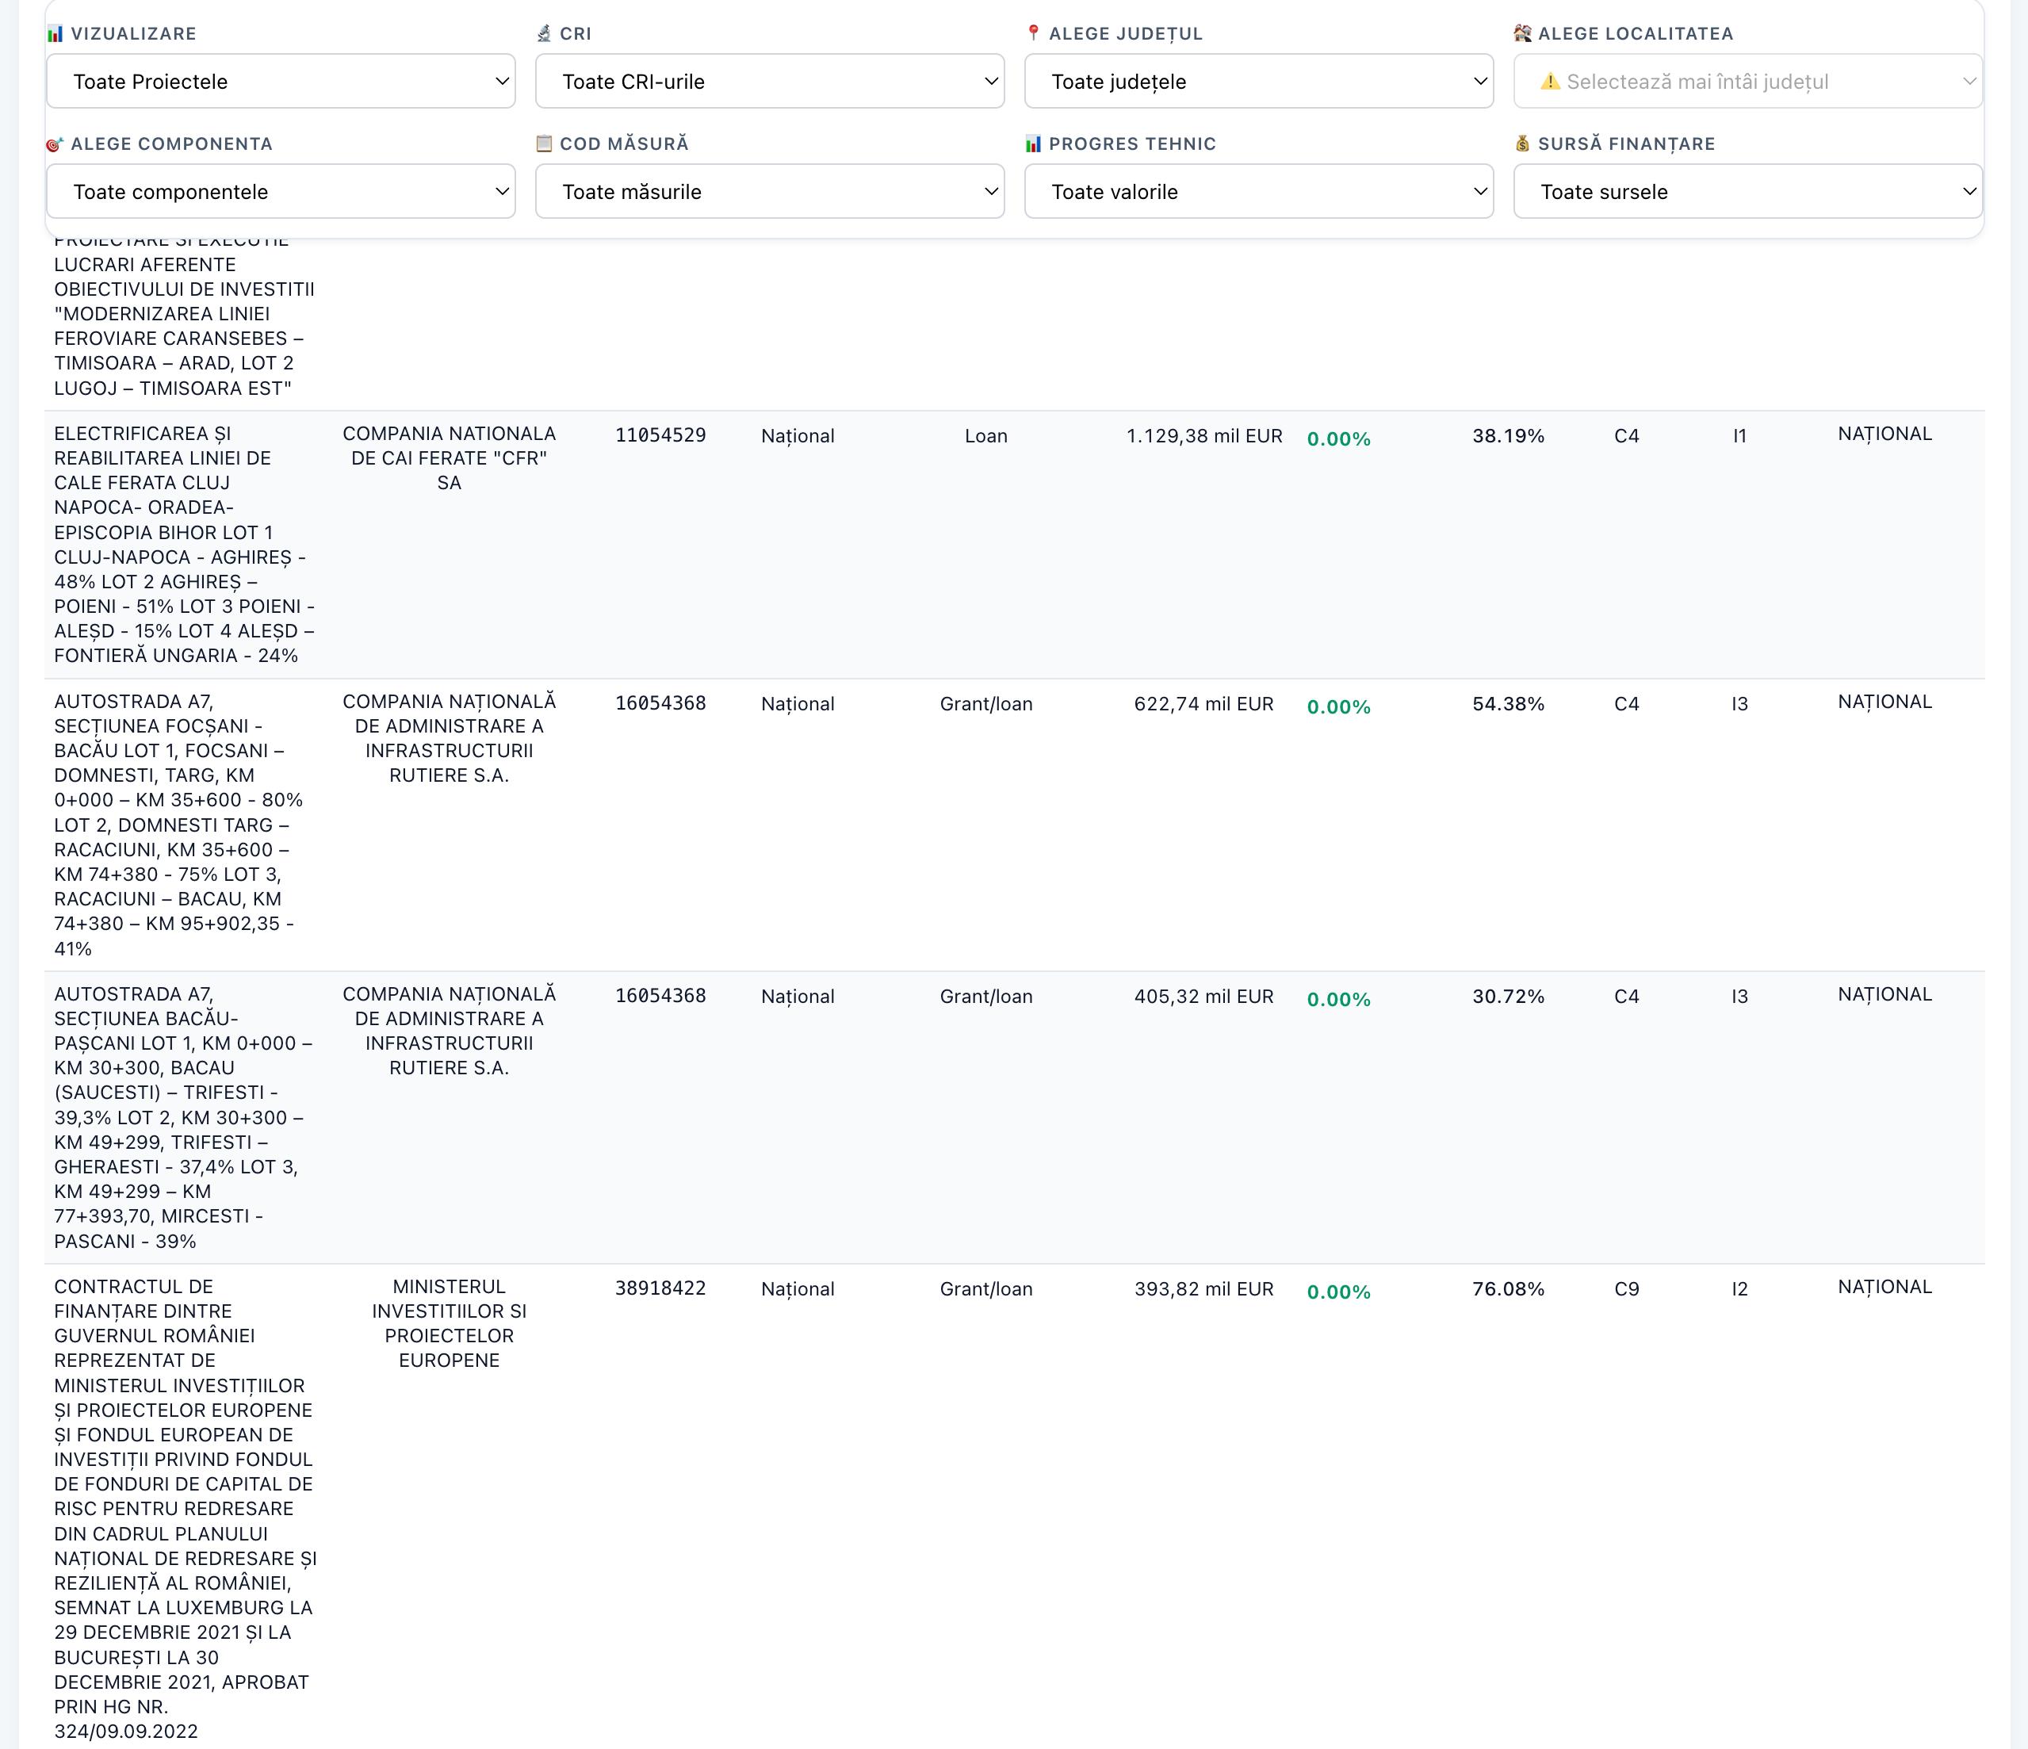The height and width of the screenshot is (1749, 2028).
Task: Expand the Toate județele selector
Action: click(x=1259, y=81)
